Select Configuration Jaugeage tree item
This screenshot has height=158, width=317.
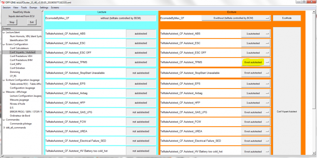(x=23, y=88)
